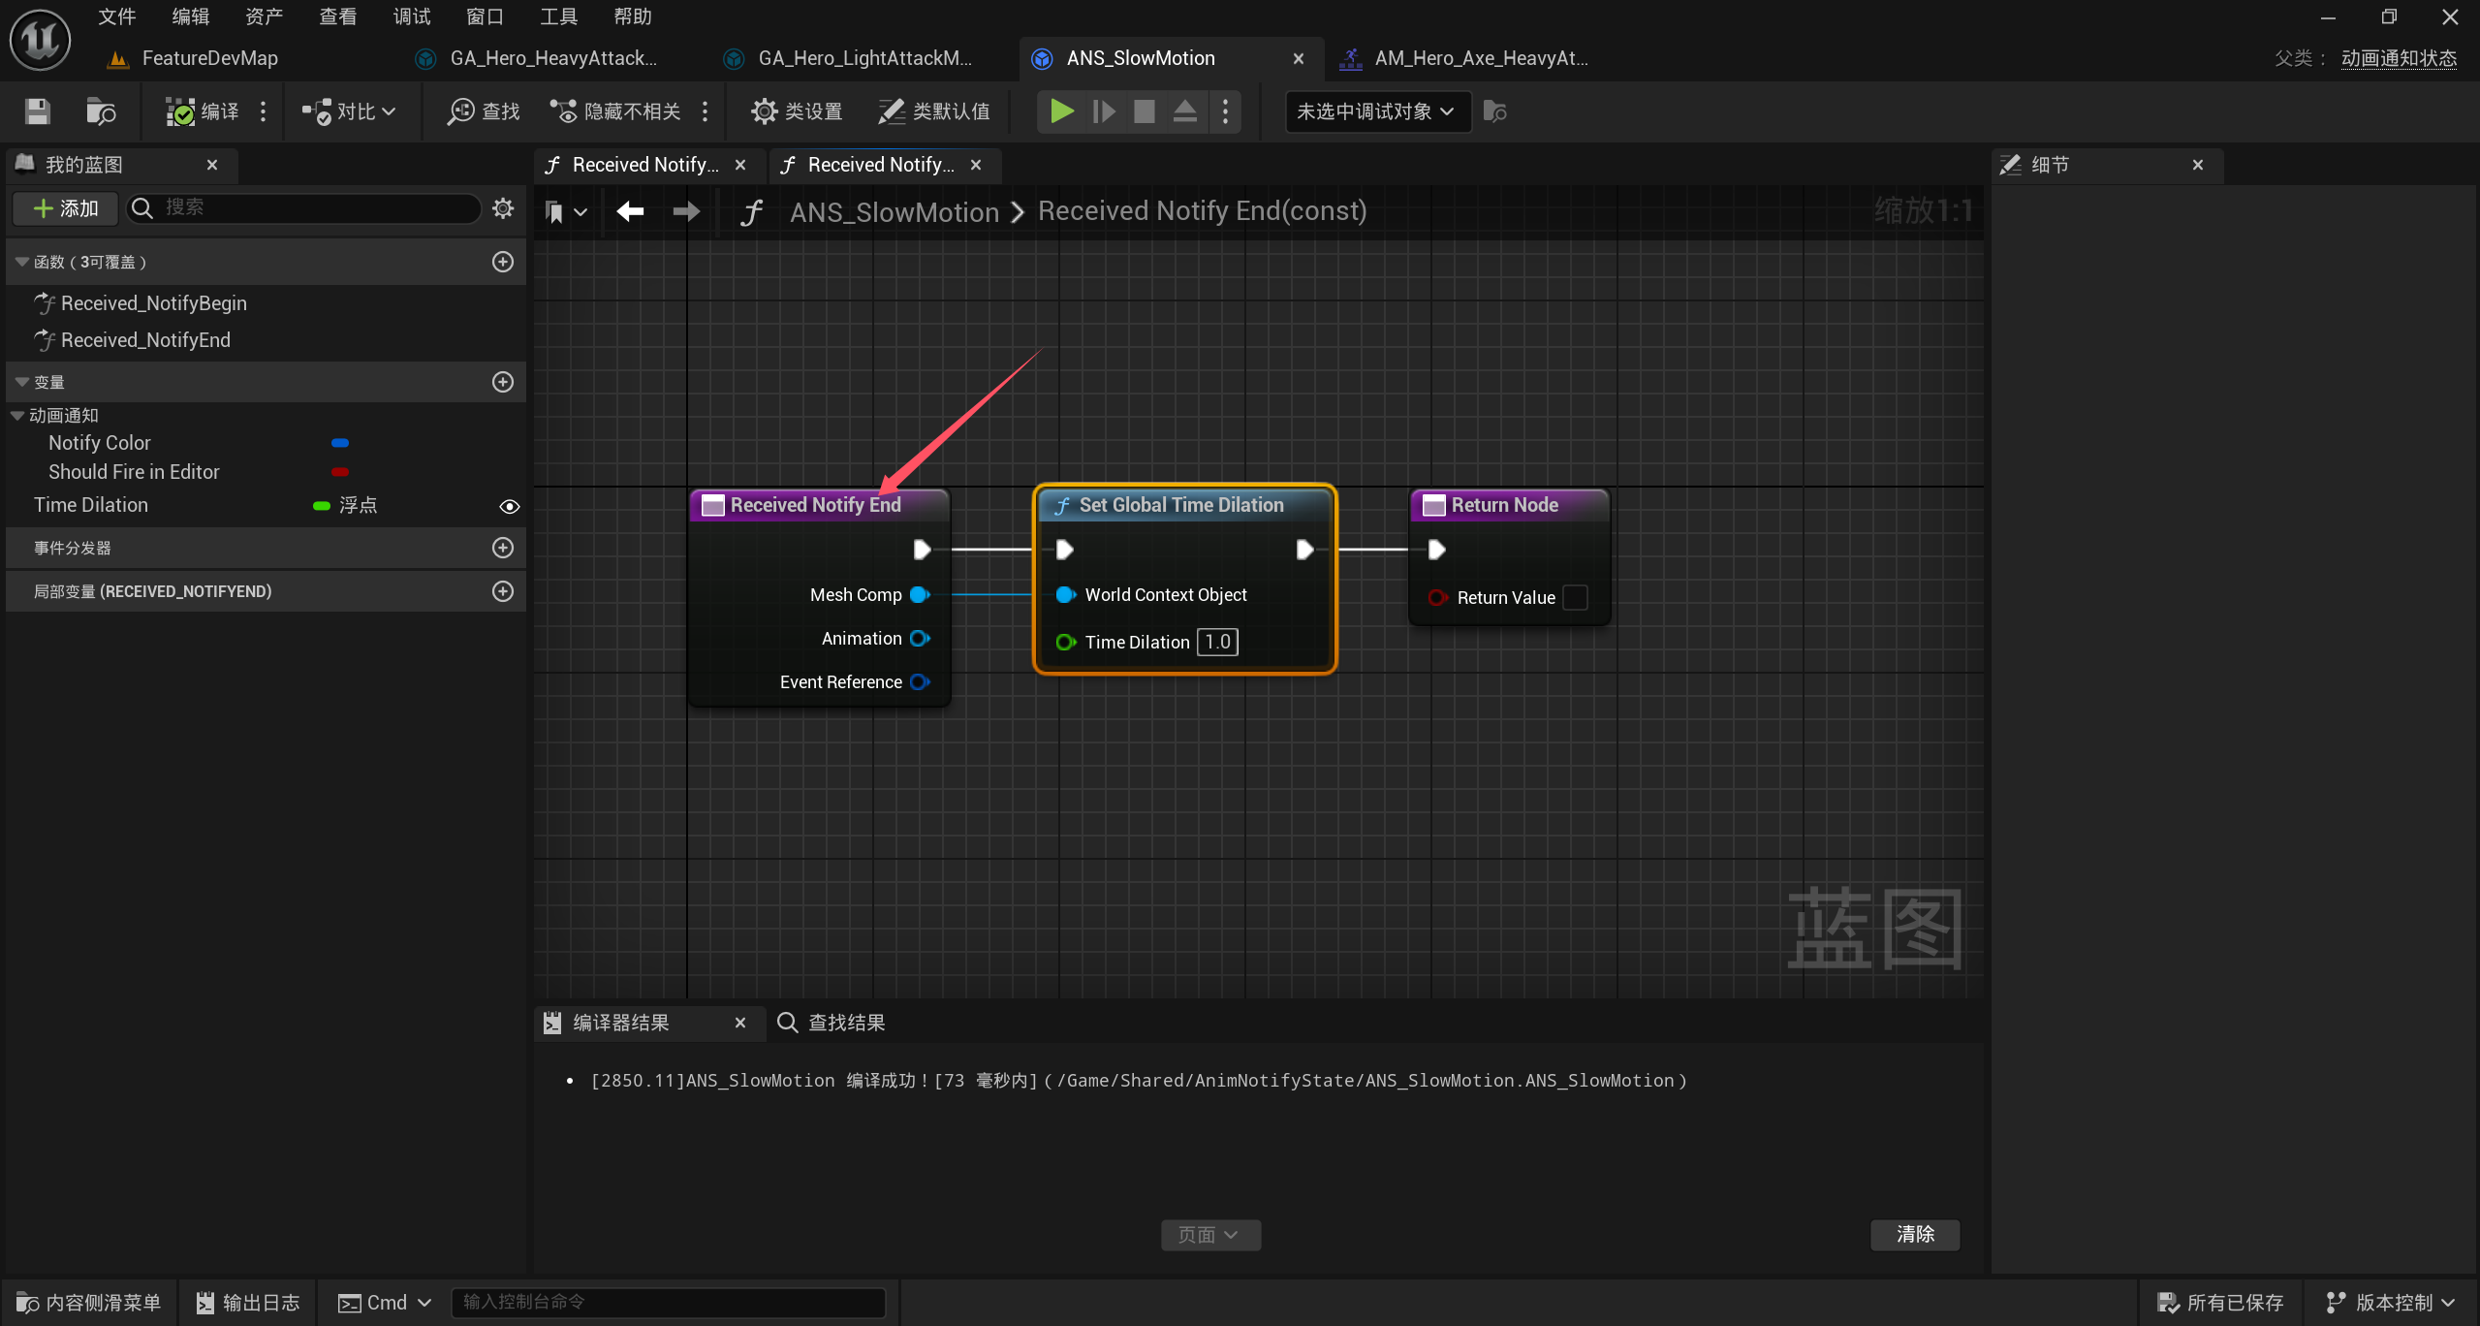Screen dimensions: 2480x1326
Task: Collapse the Variables (变量) section
Action: pyautogui.click(x=21, y=382)
